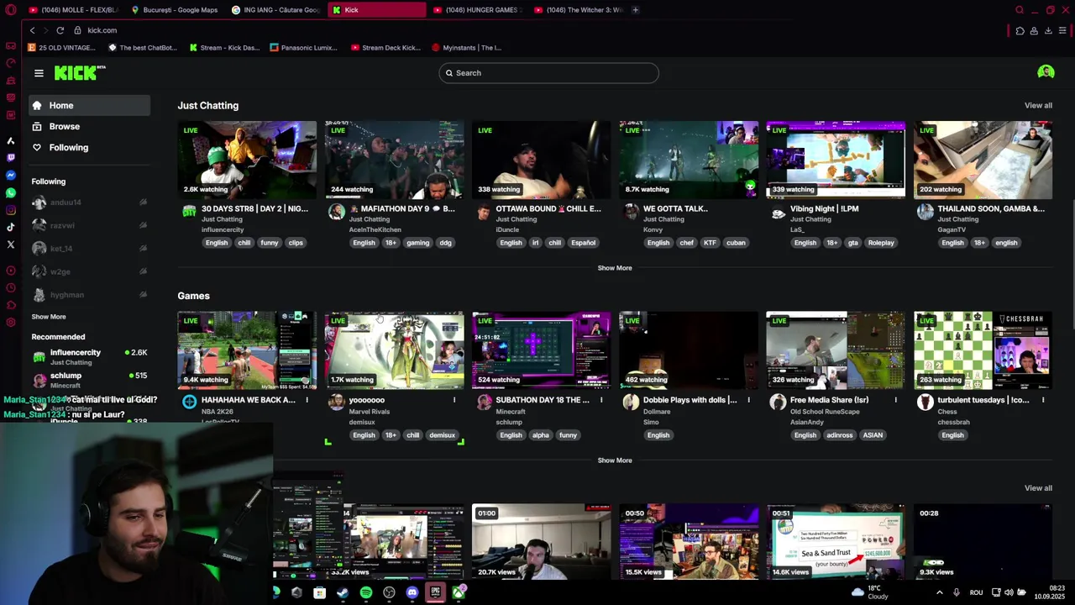Open options menu for SUBATHON DAY 18 stream
Screen dimensions: 1075x605
tap(601, 400)
